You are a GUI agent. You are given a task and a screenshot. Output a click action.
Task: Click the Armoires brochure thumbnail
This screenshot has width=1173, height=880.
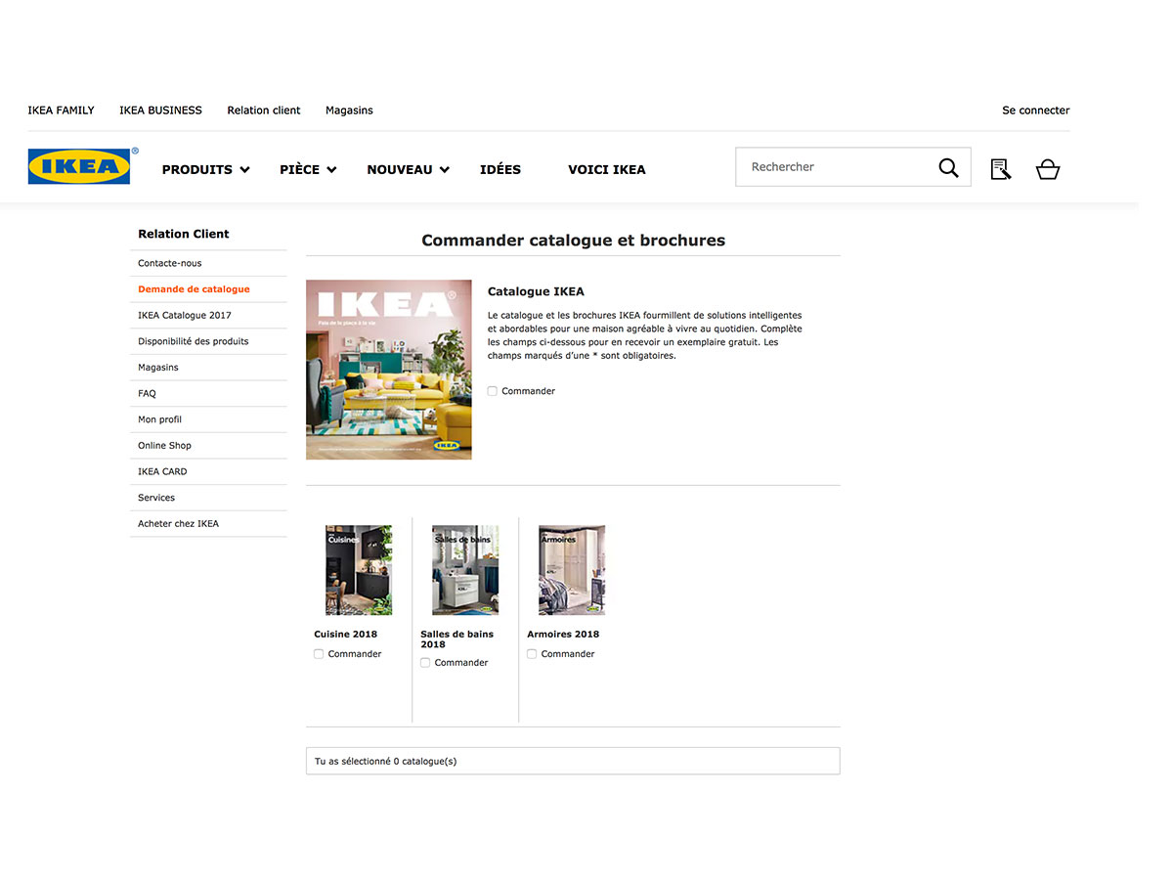(x=572, y=570)
